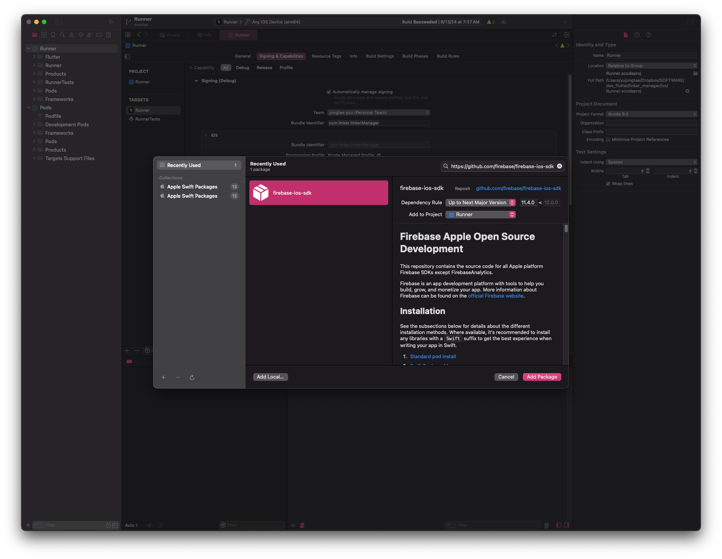Select the Recently Used sidebar item

pyautogui.click(x=199, y=165)
